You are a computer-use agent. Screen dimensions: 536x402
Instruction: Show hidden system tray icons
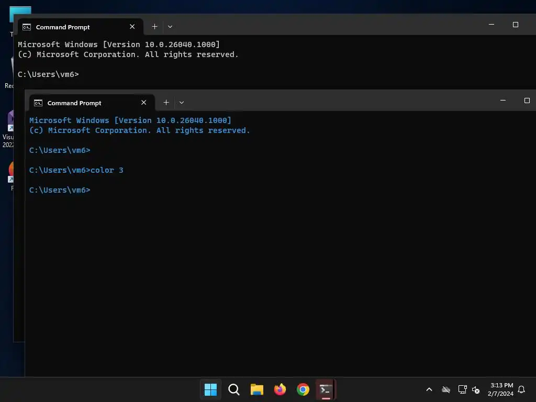click(429, 389)
